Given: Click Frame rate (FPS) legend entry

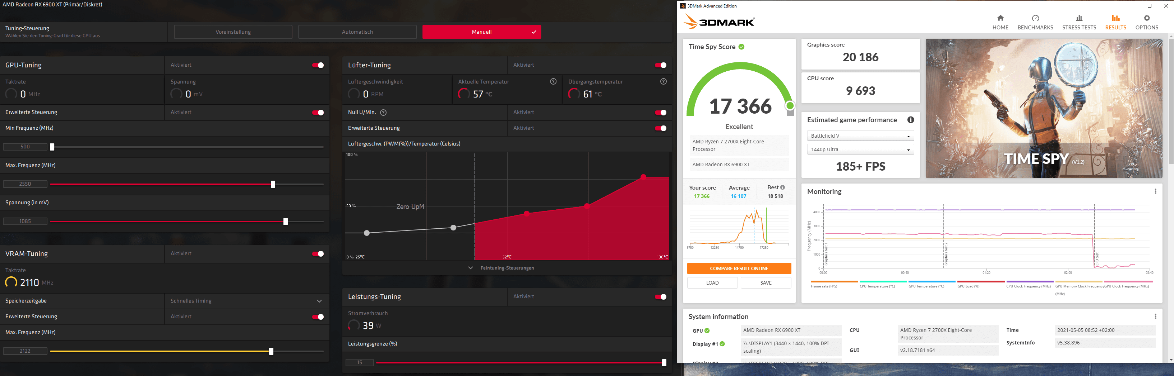Looking at the screenshot, I should (834, 284).
